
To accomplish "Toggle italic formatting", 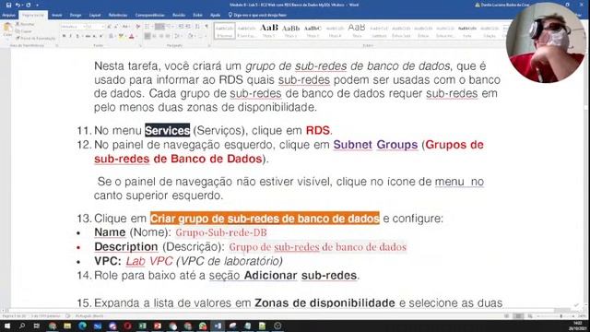I will [x=70, y=36].
